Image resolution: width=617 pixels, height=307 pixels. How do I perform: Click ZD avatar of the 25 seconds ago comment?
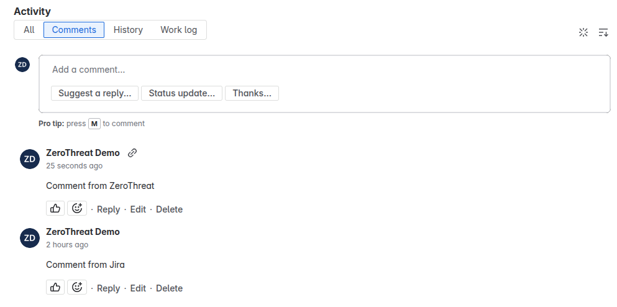[30, 159]
